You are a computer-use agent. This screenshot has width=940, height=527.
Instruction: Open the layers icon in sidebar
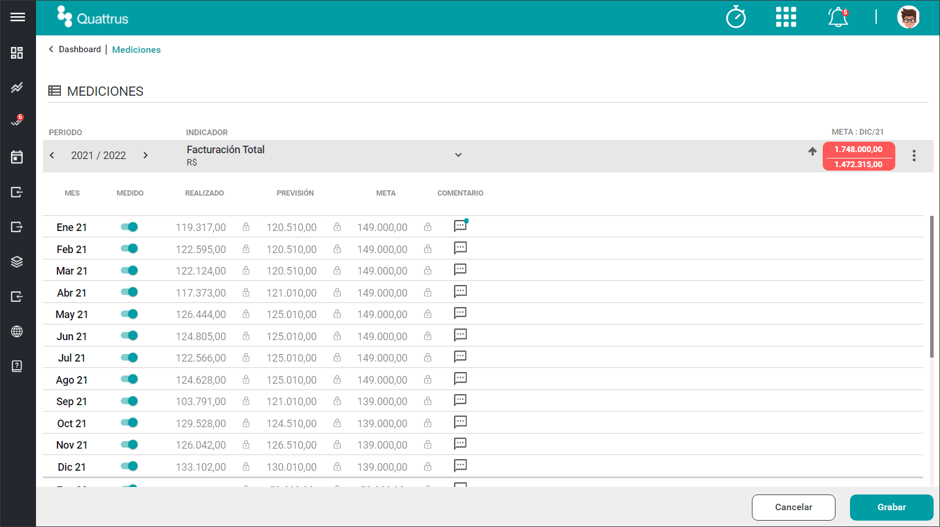tap(17, 262)
